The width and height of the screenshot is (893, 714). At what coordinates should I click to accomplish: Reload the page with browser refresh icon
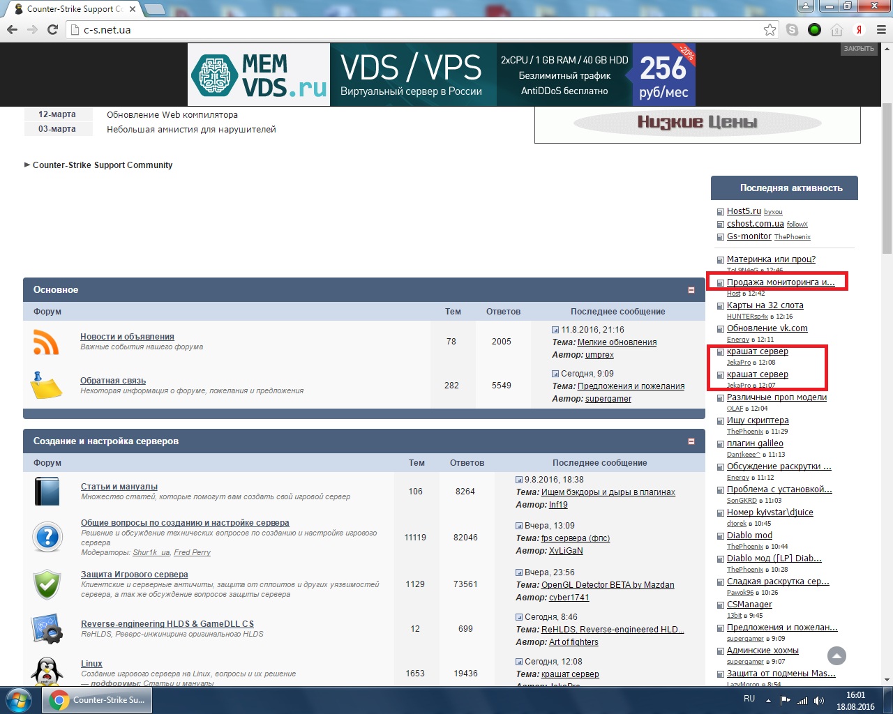[52, 29]
